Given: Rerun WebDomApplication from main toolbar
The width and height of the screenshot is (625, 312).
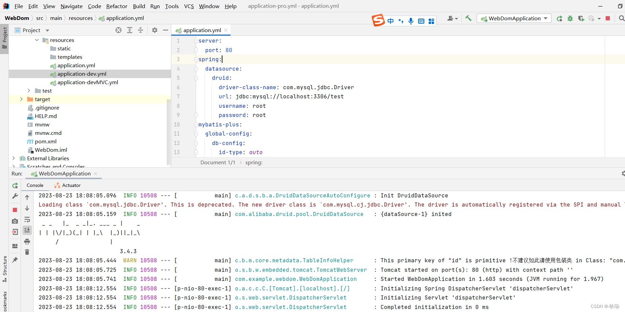Looking at the screenshot, I should 559,19.
